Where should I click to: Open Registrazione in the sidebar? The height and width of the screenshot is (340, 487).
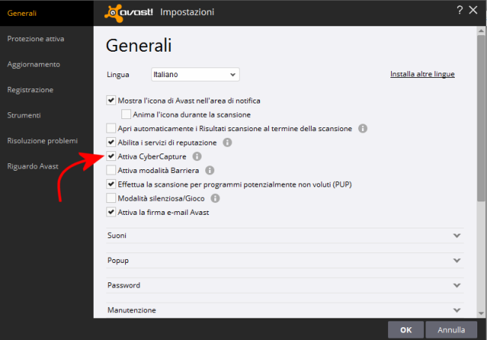(x=30, y=90)
